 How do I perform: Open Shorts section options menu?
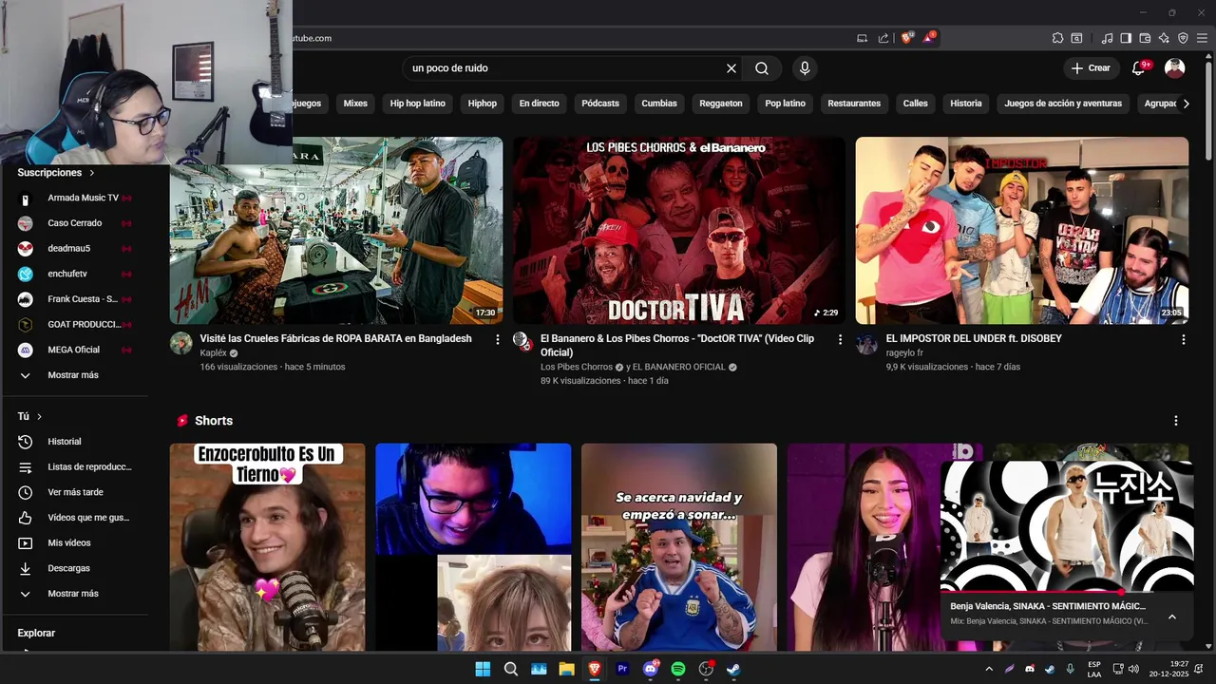pyautogui.click(x=1176, y=421)
